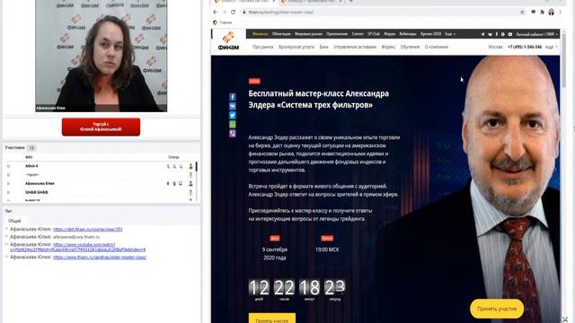The image size is (575, 323).
Task: Go back using browser back arrow
Action: pos(216,12)
